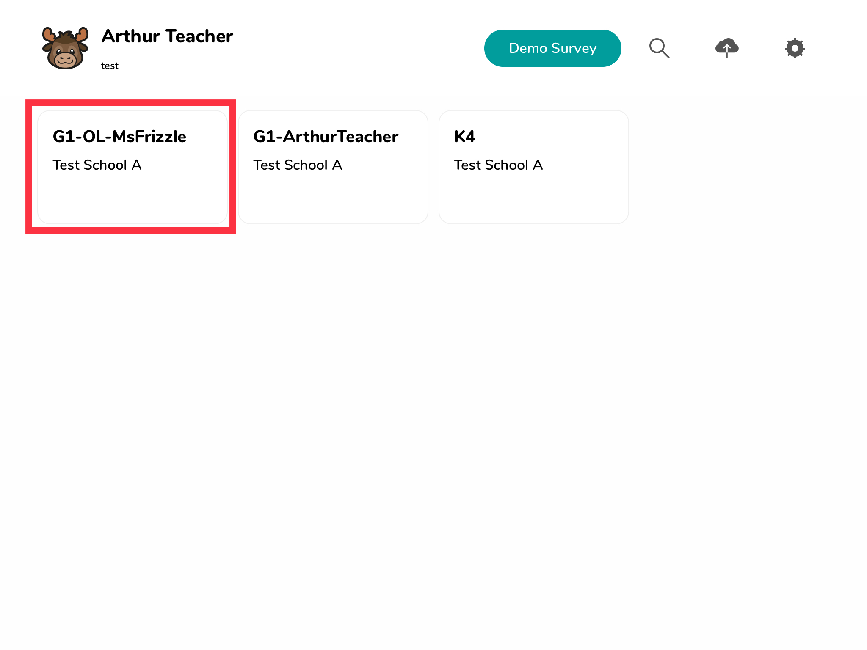Open the G1-OL-MsFrizzle class card
Viewport: 867px width, 650px height.
[133, 167]
